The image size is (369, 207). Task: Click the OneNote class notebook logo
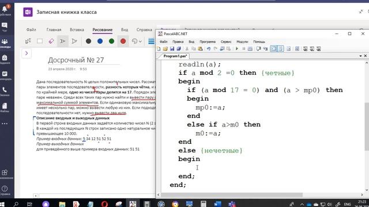tap(28, 12)
